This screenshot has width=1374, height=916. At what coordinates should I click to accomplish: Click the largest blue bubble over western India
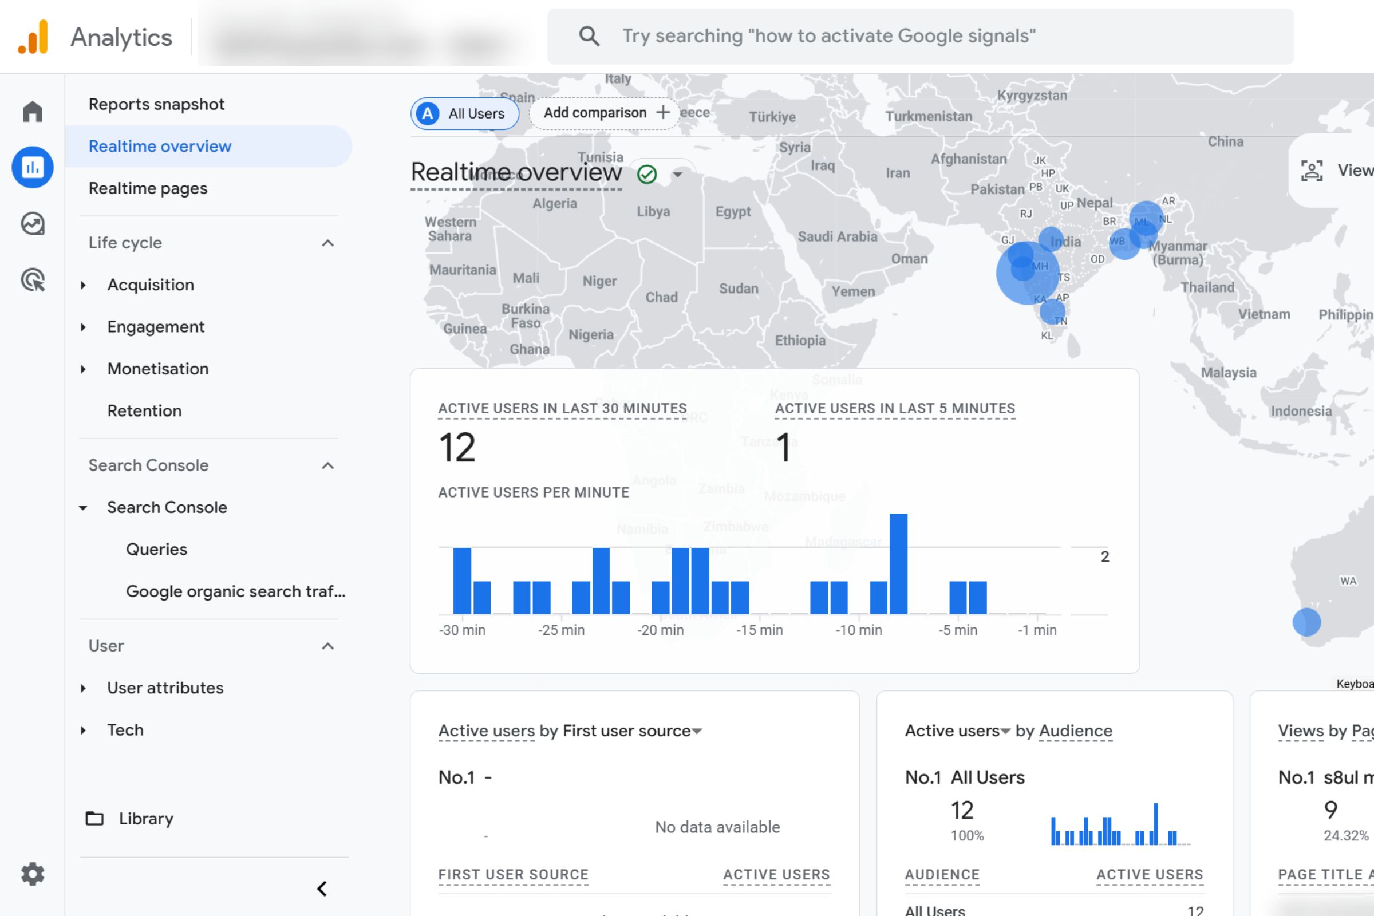pyautogui.click(x=1028, y=273)
